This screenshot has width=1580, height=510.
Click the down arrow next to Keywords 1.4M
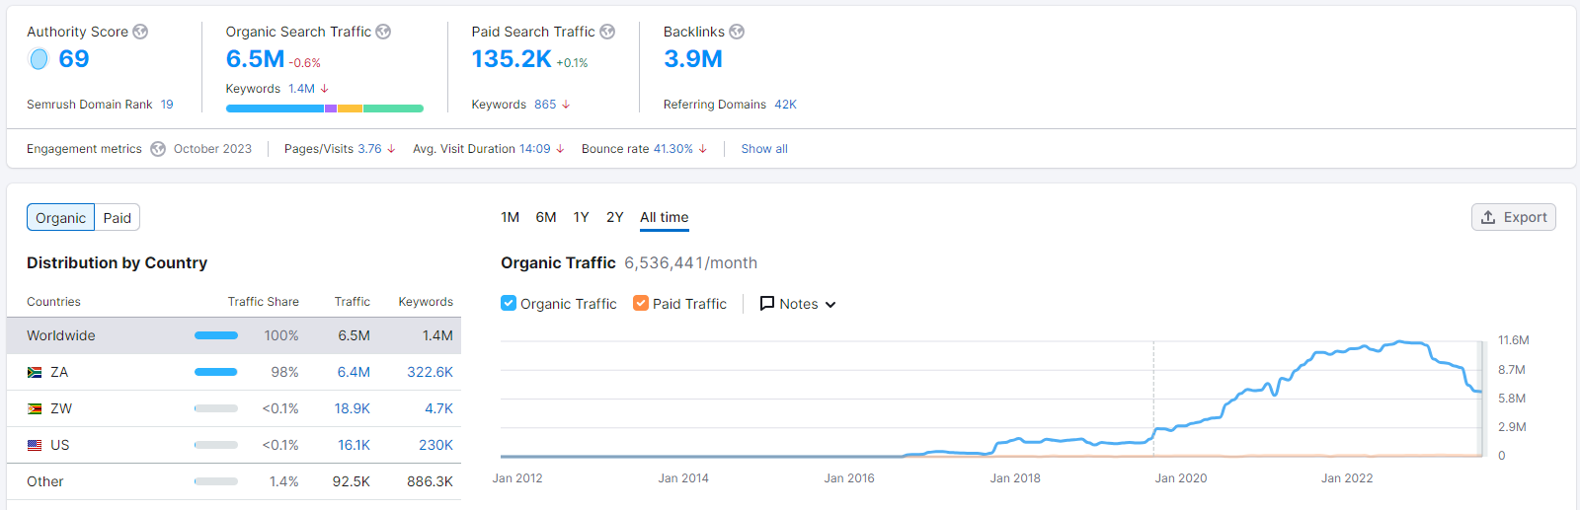[324, 89]
